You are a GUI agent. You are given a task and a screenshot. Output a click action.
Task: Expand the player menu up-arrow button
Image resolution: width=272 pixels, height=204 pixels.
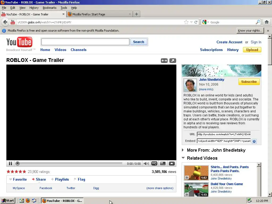[172, 163]
